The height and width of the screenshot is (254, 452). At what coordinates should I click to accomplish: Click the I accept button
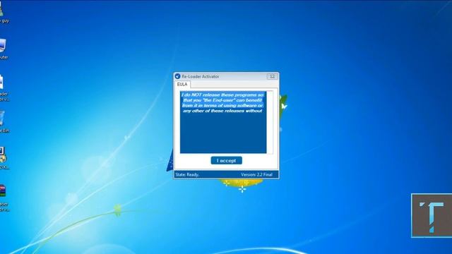click(x=226, y=160)
